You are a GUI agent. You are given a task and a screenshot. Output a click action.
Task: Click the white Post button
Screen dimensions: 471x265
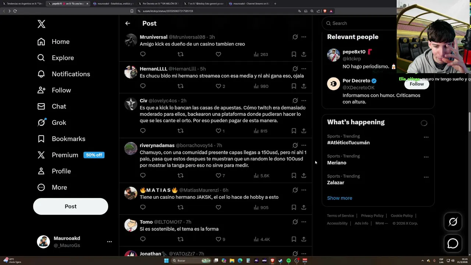pos(71,206)
